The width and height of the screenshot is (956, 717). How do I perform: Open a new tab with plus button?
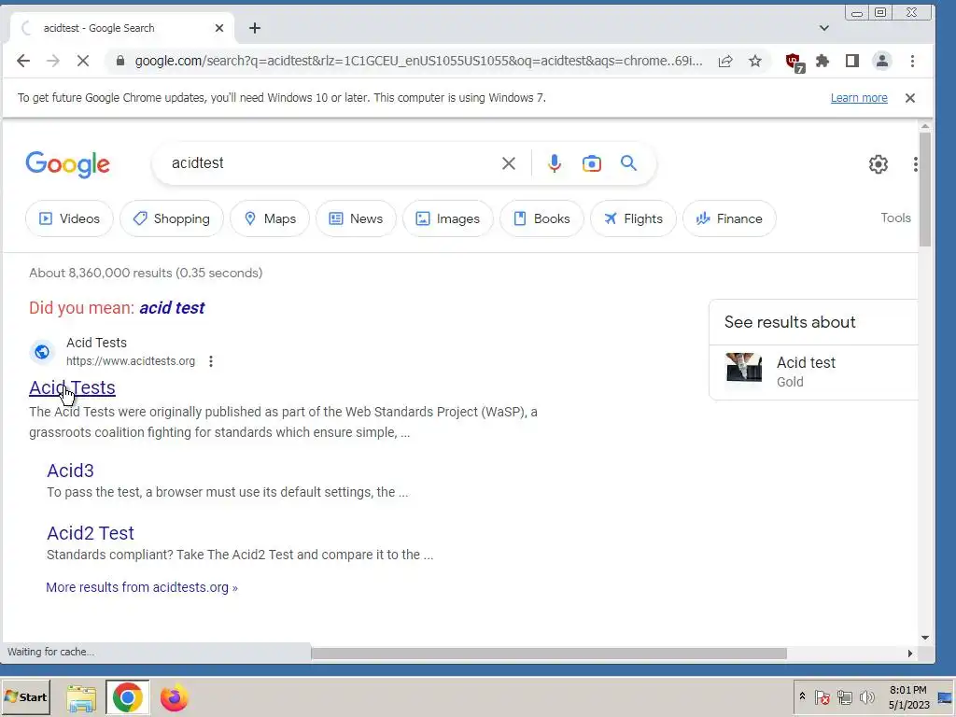pos(255,28)
